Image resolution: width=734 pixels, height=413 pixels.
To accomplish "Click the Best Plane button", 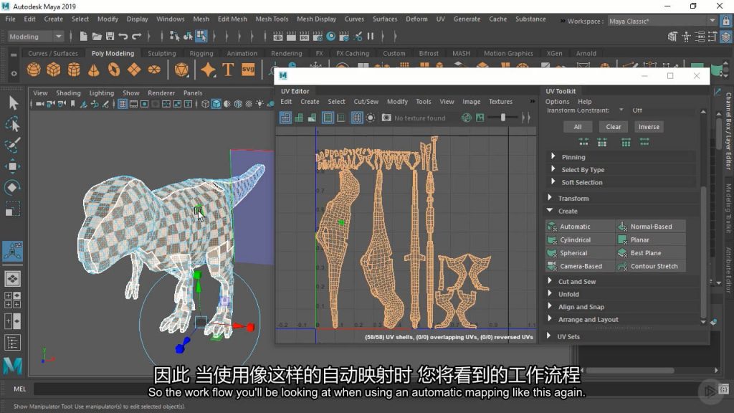I will (651, 253).
